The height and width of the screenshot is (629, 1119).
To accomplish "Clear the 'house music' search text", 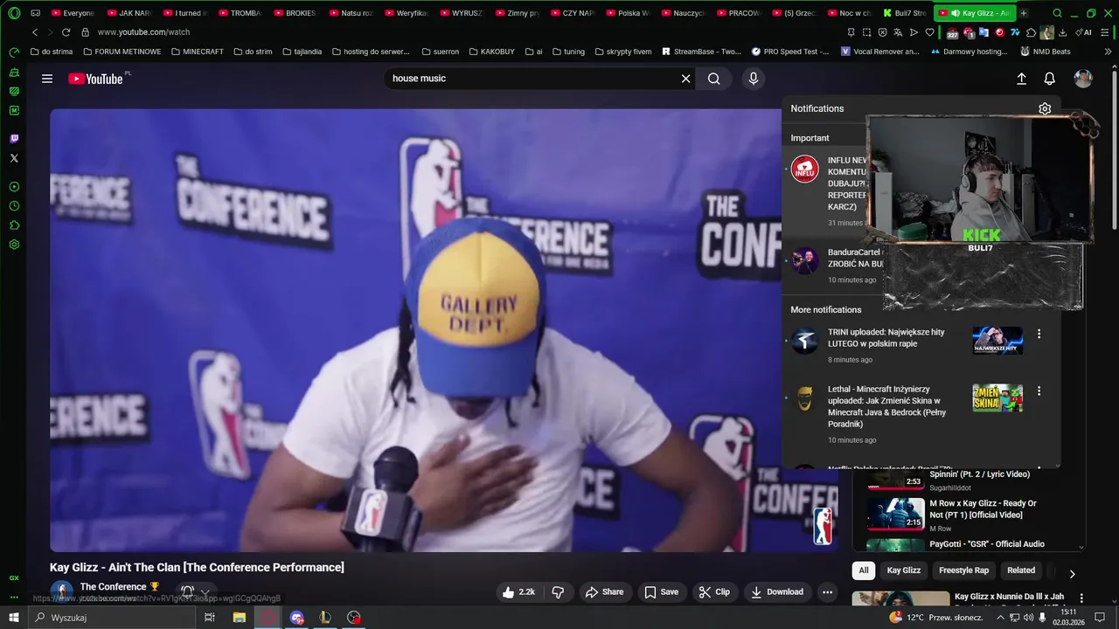I will point(686,79).
